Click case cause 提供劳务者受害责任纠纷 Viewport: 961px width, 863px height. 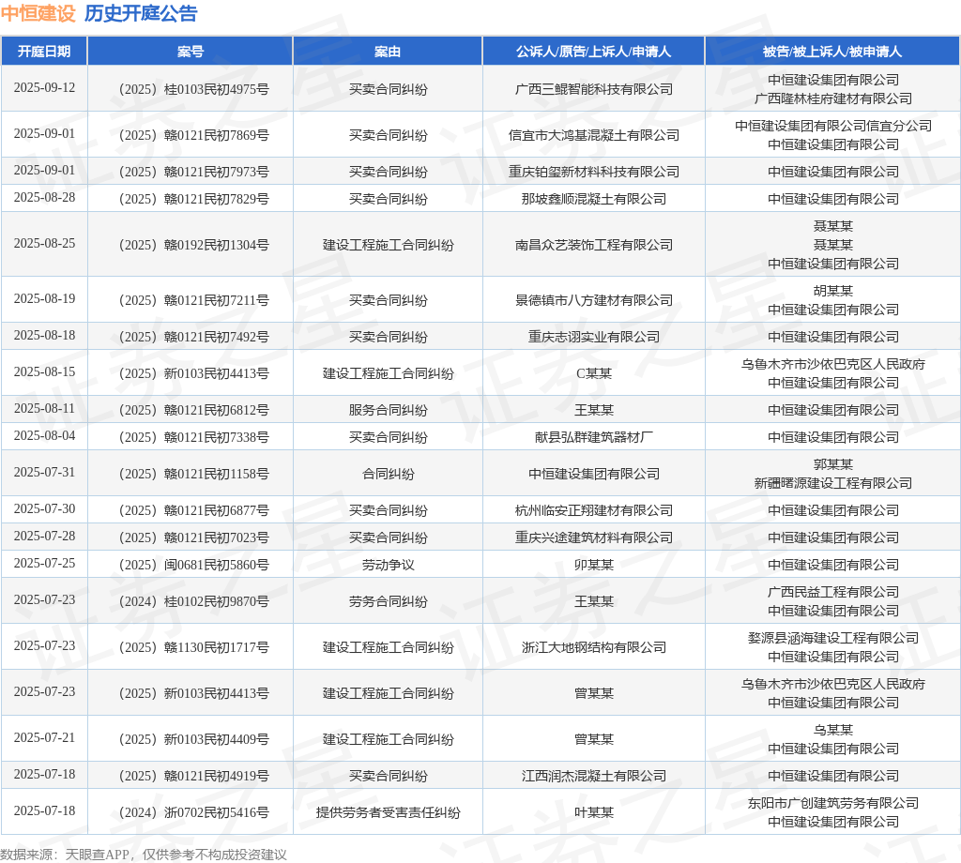pyautogui.click(x=388, y=812)
